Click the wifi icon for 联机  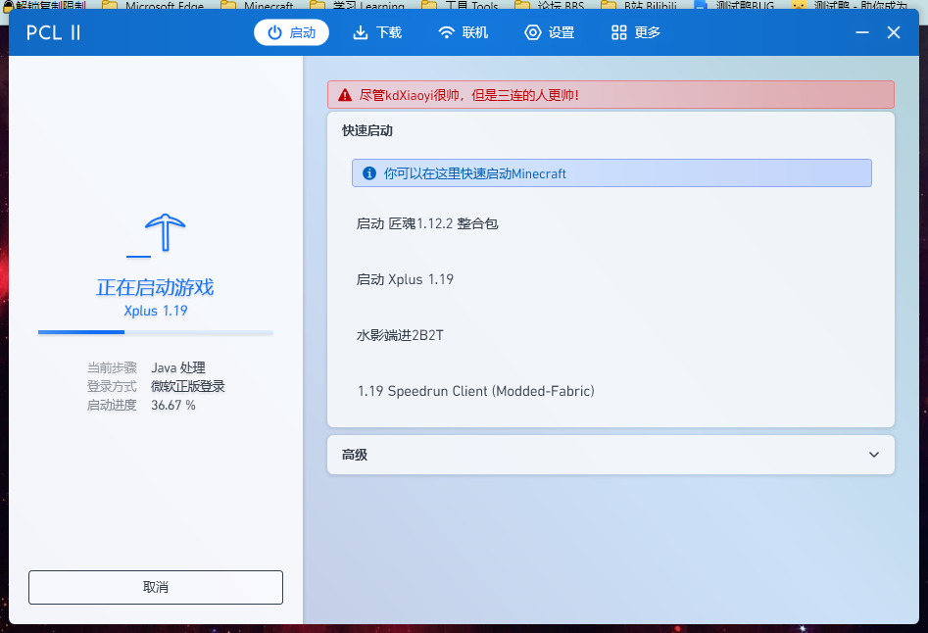[x=446, y=32]
